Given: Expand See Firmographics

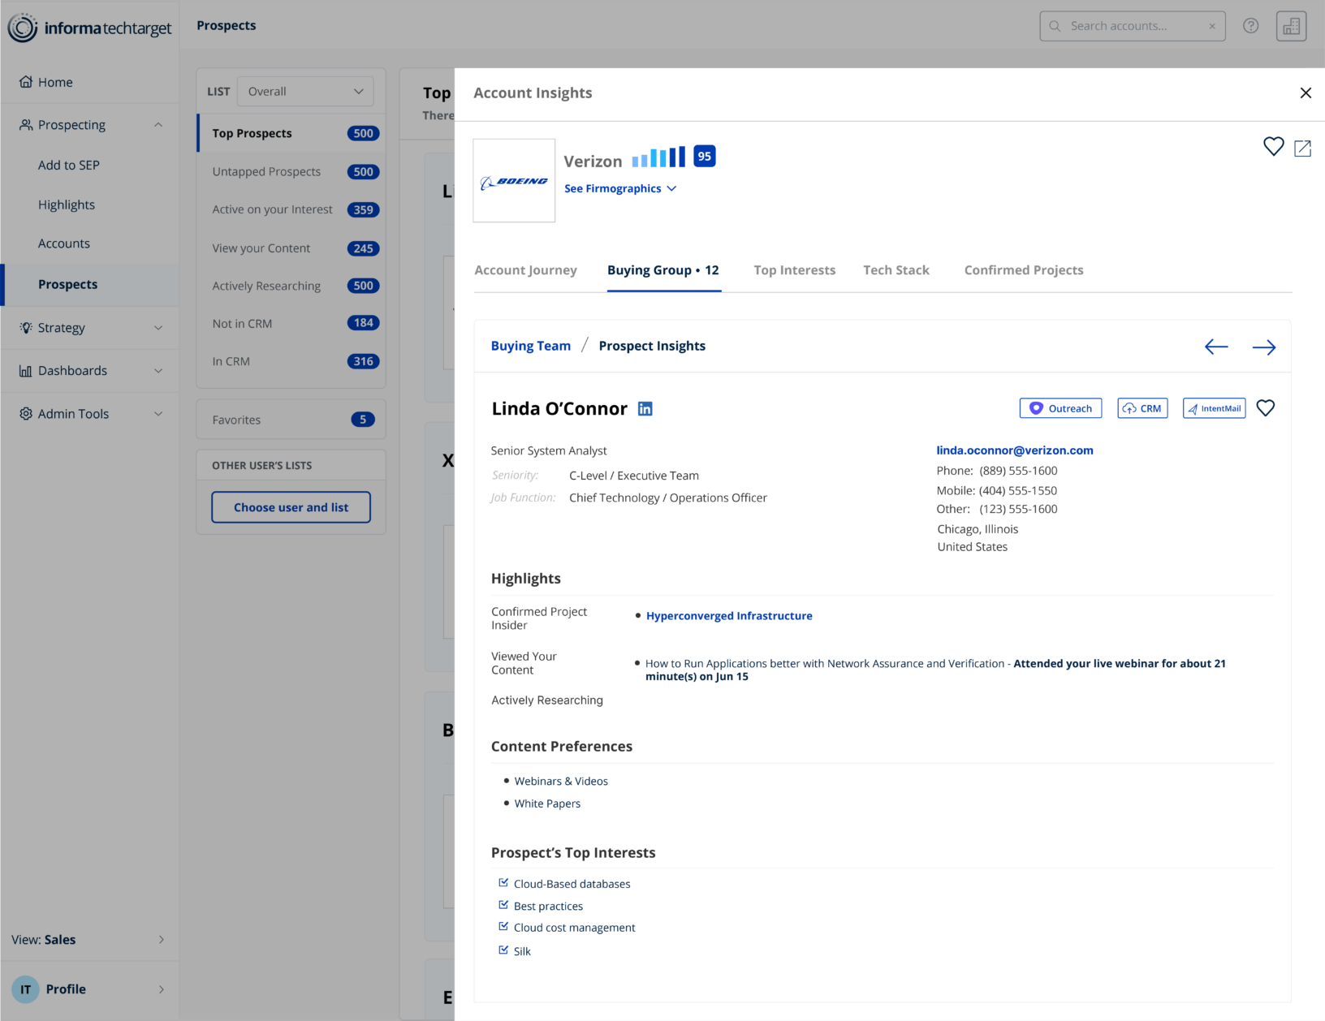Looking at the screenshot, I should coord(620,189).
